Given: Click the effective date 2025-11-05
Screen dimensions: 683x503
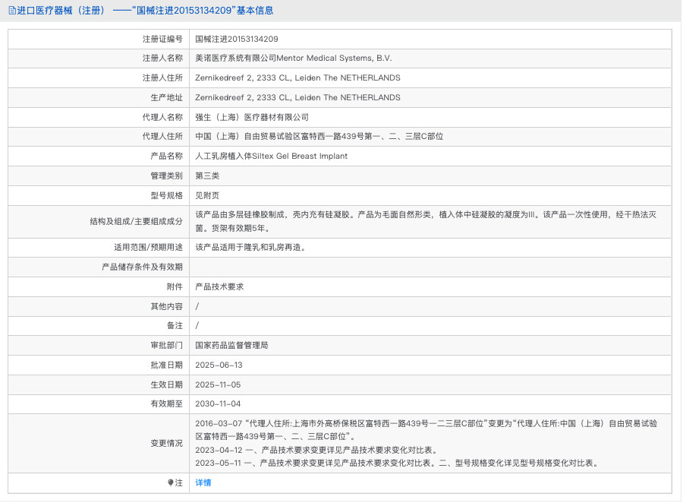Looking at the screenshot, I should [219, 384].
